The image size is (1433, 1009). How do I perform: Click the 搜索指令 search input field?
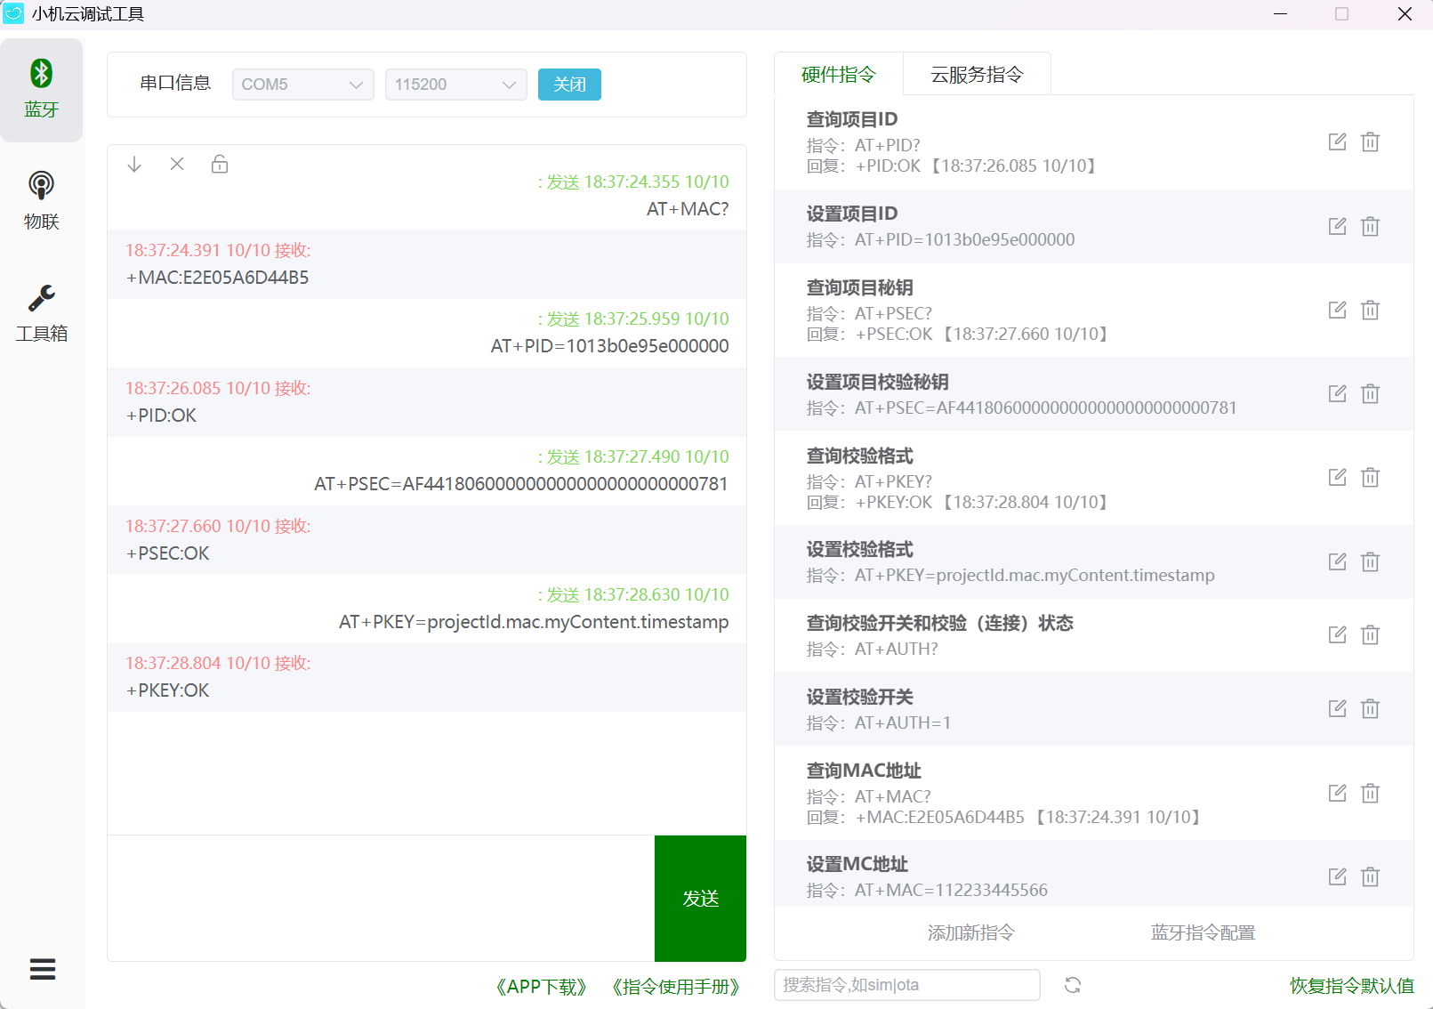[x=906, y=985]
